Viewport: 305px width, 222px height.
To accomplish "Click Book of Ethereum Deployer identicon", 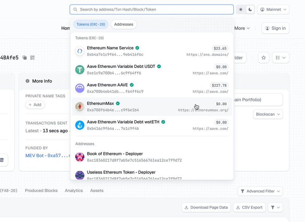I will pyautogui.click(x=80, y=157).
